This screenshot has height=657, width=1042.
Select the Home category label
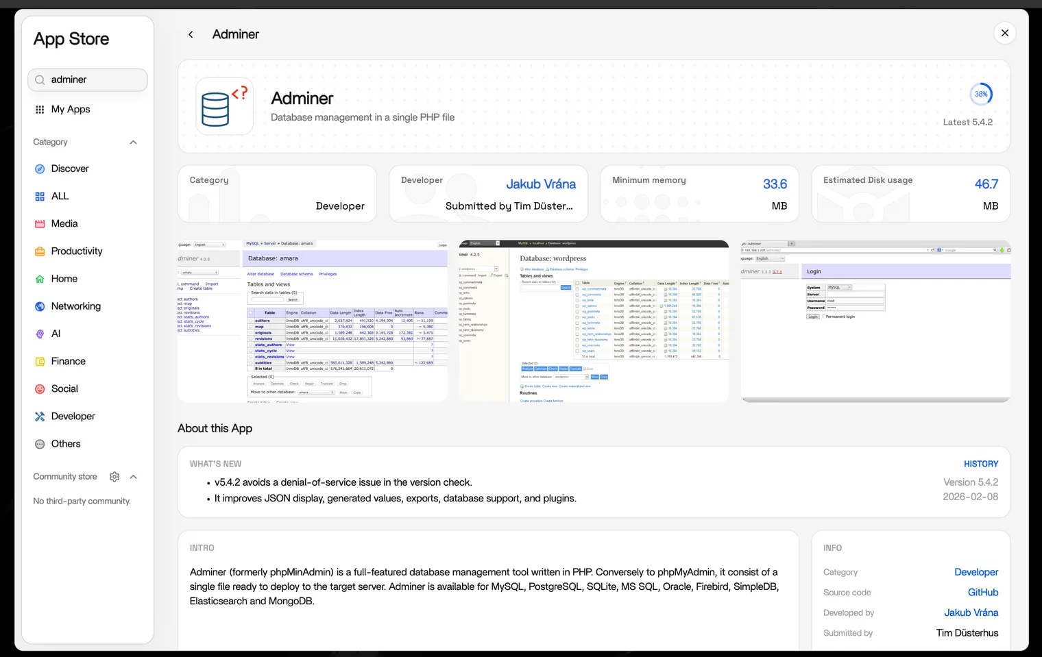pos(64,279)
